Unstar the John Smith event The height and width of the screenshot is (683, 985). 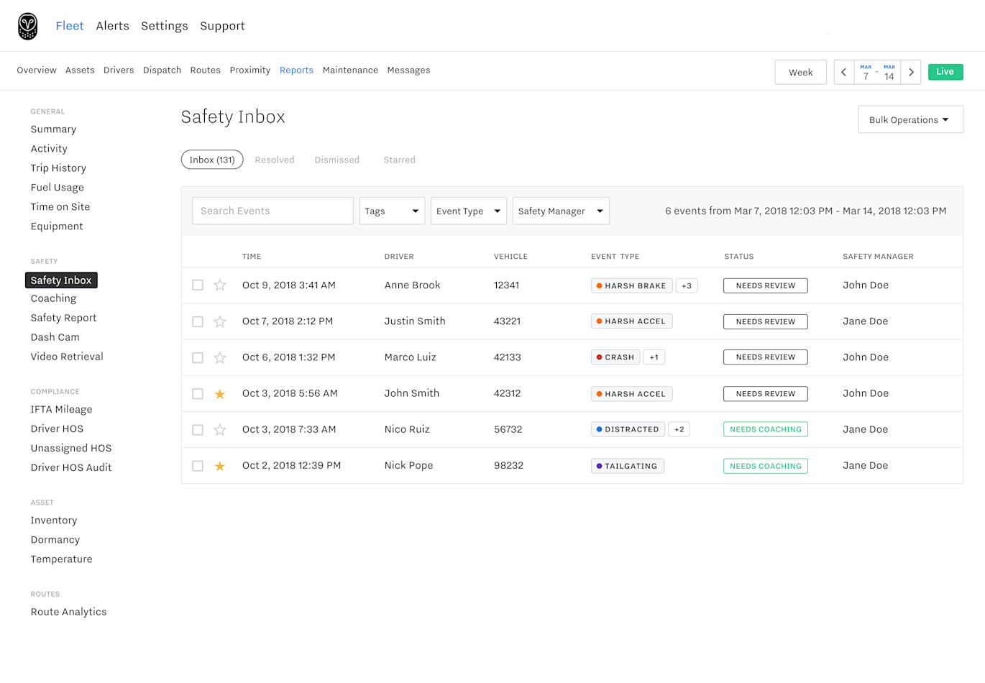point(220,394)
